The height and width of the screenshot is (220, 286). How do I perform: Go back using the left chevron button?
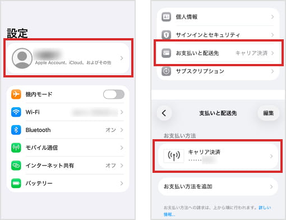(164, 113)
